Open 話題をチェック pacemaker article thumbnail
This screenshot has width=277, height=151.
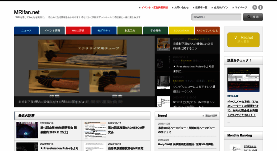pos(243,80)
